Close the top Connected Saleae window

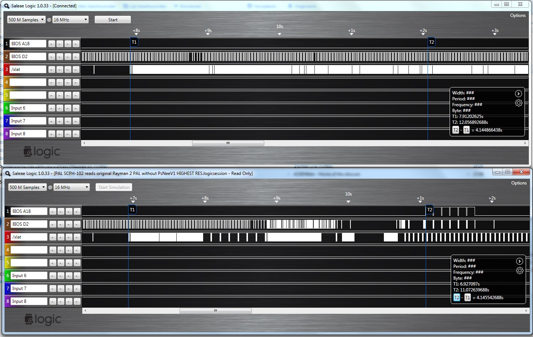(520, 4)
